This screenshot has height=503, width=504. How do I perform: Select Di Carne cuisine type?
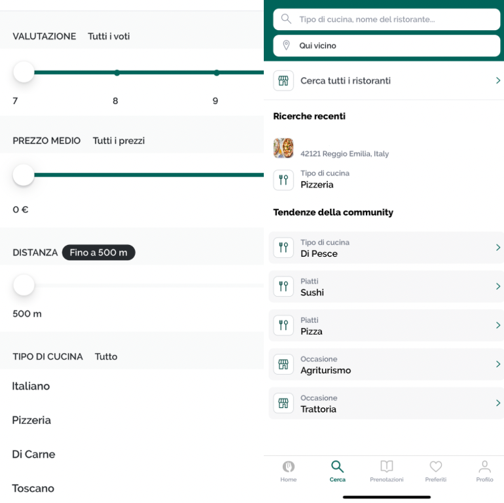(x=33, y=454)
